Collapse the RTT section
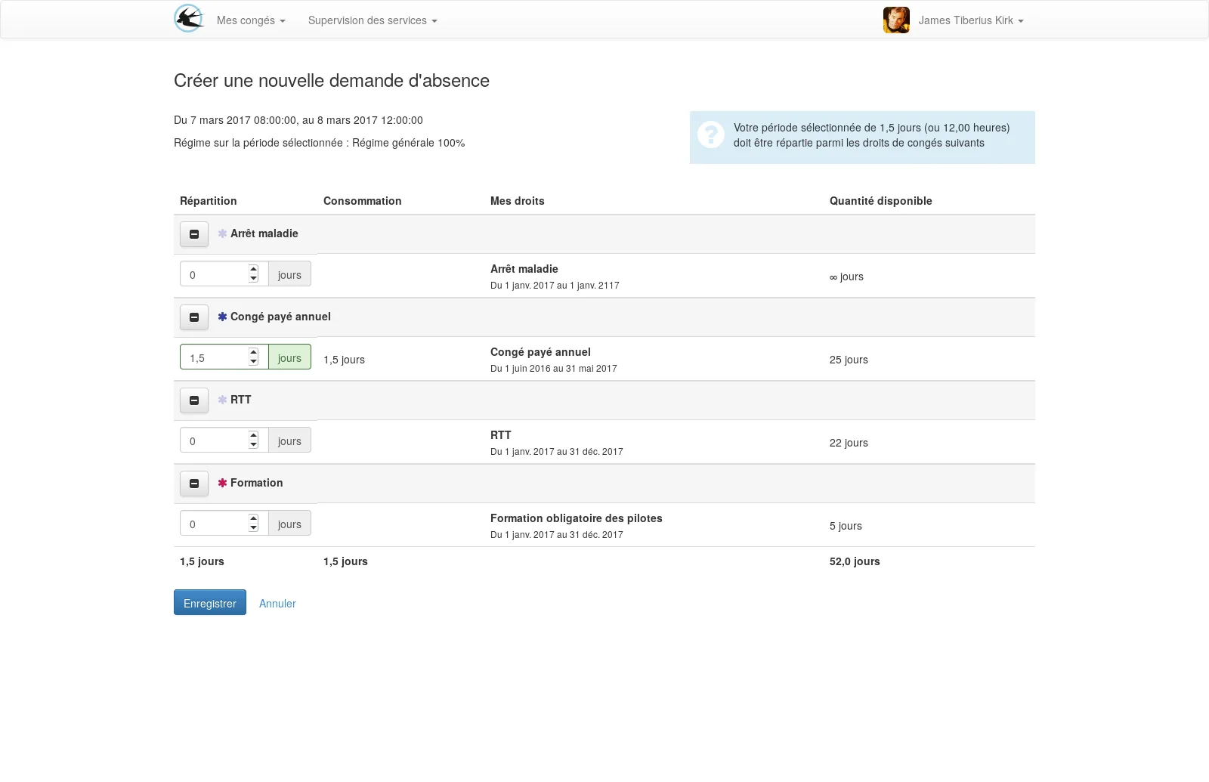This screenshot has width=1209, height=782. pos(194,400)
